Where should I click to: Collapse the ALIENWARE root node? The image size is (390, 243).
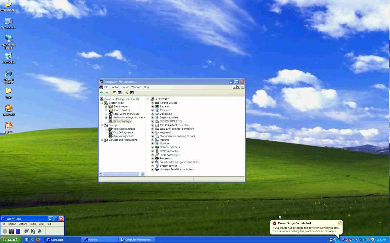point(148,99)
